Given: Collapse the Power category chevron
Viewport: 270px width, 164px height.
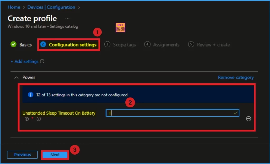Looking at the screenshot, I should (x=16, y=78).
